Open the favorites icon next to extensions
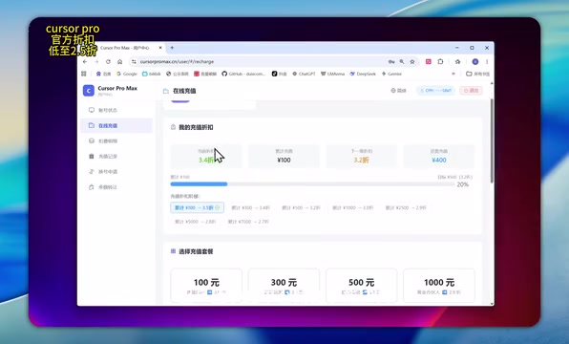Viewport: 569px width, 344px height. coord(457,62)
